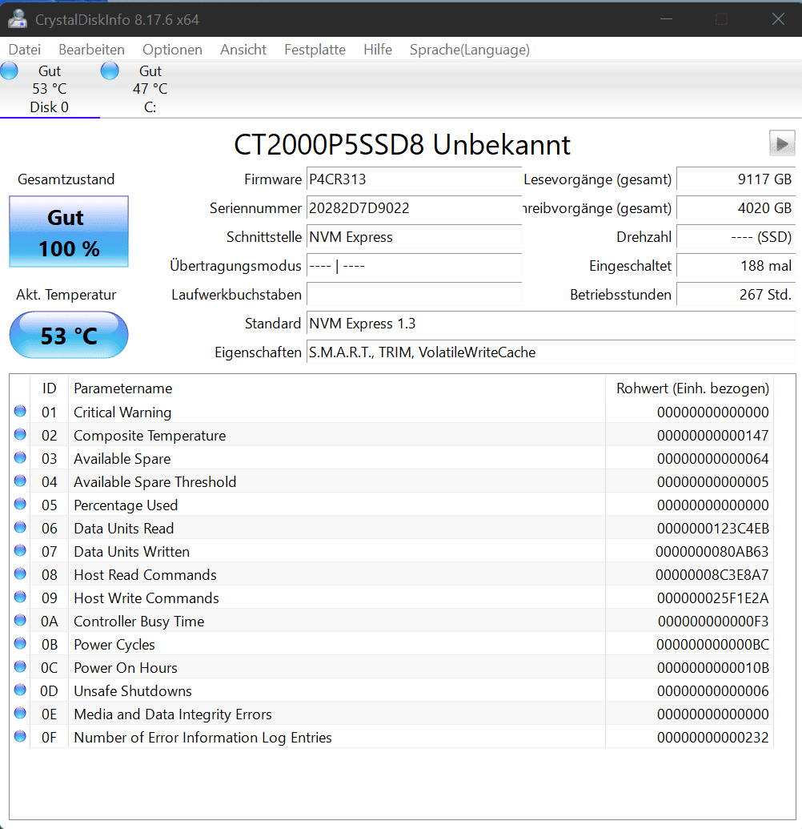Select the Host Write Commands raw value 000000025F1E2A
The width and height of the screenshot is (802, 829).
point(712,598)
